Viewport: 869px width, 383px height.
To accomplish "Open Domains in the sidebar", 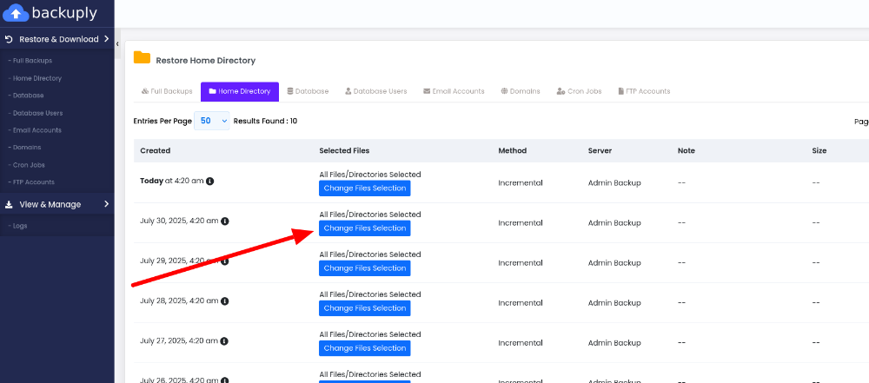I will (x=25, y=148).
